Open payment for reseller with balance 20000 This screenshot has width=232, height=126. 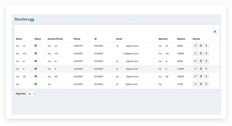[x=206, y=46]
